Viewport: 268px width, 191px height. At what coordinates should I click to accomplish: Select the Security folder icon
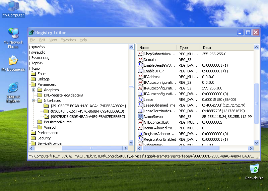[33, 138]
